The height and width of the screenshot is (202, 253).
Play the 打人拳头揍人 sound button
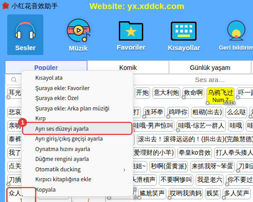[234, 153]
